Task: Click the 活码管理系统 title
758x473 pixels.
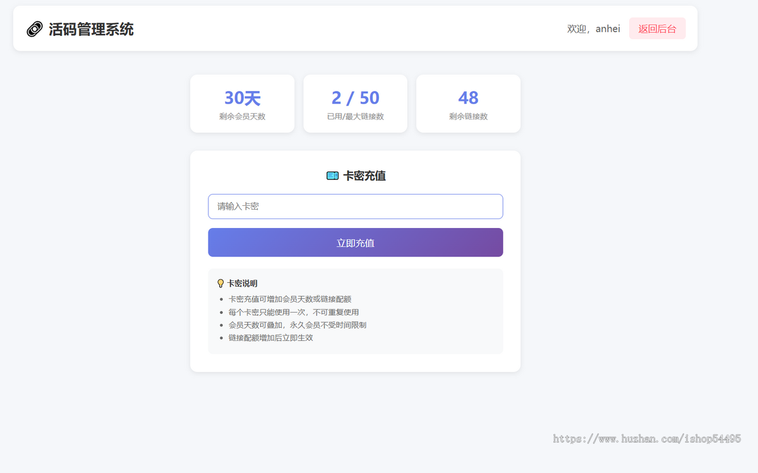Action: point(91,29)
